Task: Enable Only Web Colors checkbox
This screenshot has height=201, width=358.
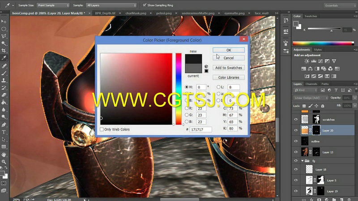Action: [x=102, y=129]
